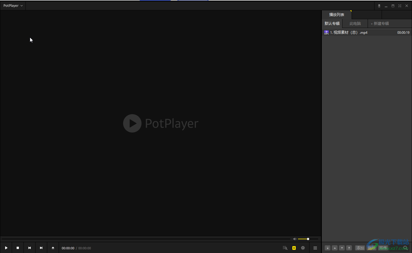
Task: Open playlist search magnifier in playlist panel
Action: pyautogui.click(x=405, y=248)
